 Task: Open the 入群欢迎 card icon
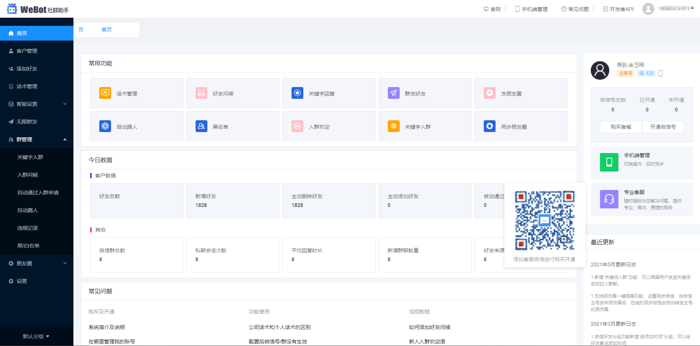pyautogui.click(x=297, y=126)
